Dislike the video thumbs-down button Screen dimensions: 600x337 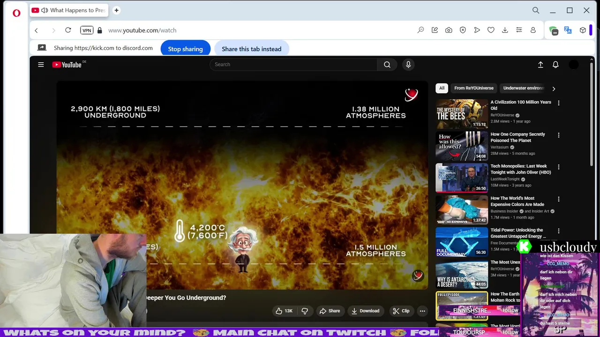(305, 311)
